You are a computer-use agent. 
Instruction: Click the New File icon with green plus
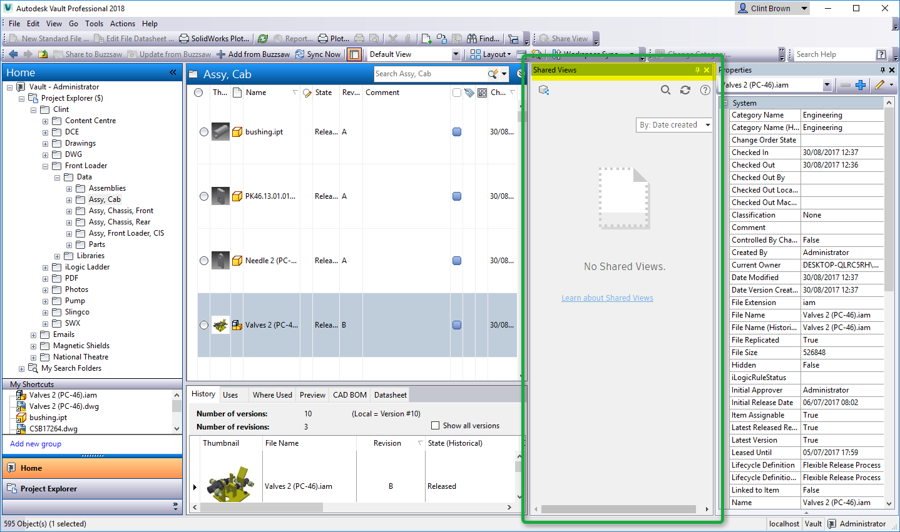point(427,39)
